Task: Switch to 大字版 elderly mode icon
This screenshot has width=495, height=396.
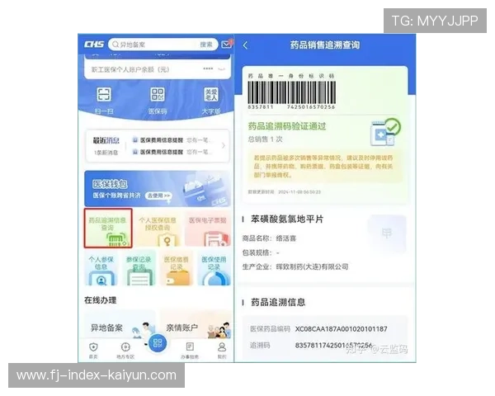Action: pos(211,94)
